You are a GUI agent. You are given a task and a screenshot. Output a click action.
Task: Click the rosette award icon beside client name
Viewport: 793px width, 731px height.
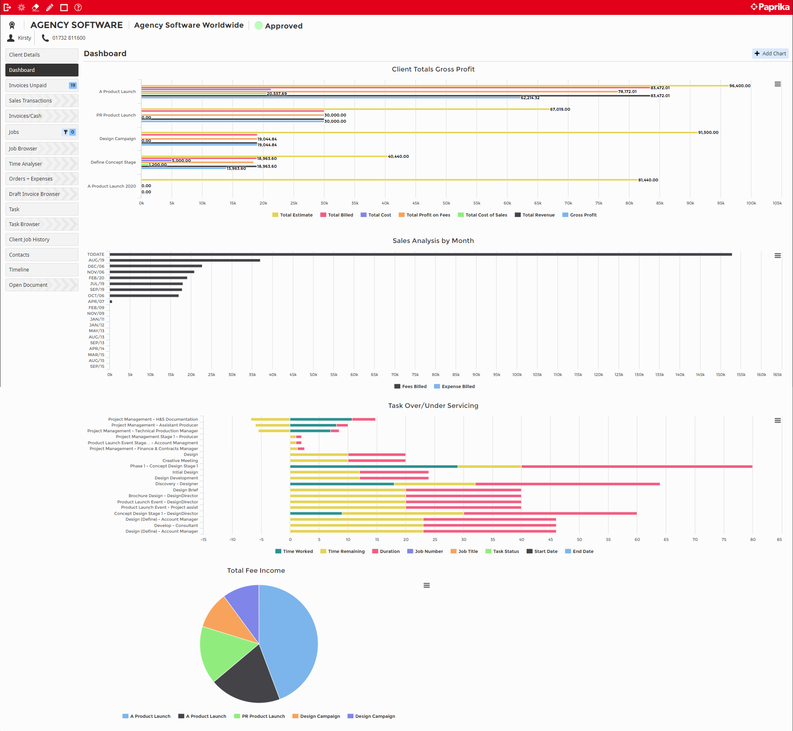[x=12, y=25]
